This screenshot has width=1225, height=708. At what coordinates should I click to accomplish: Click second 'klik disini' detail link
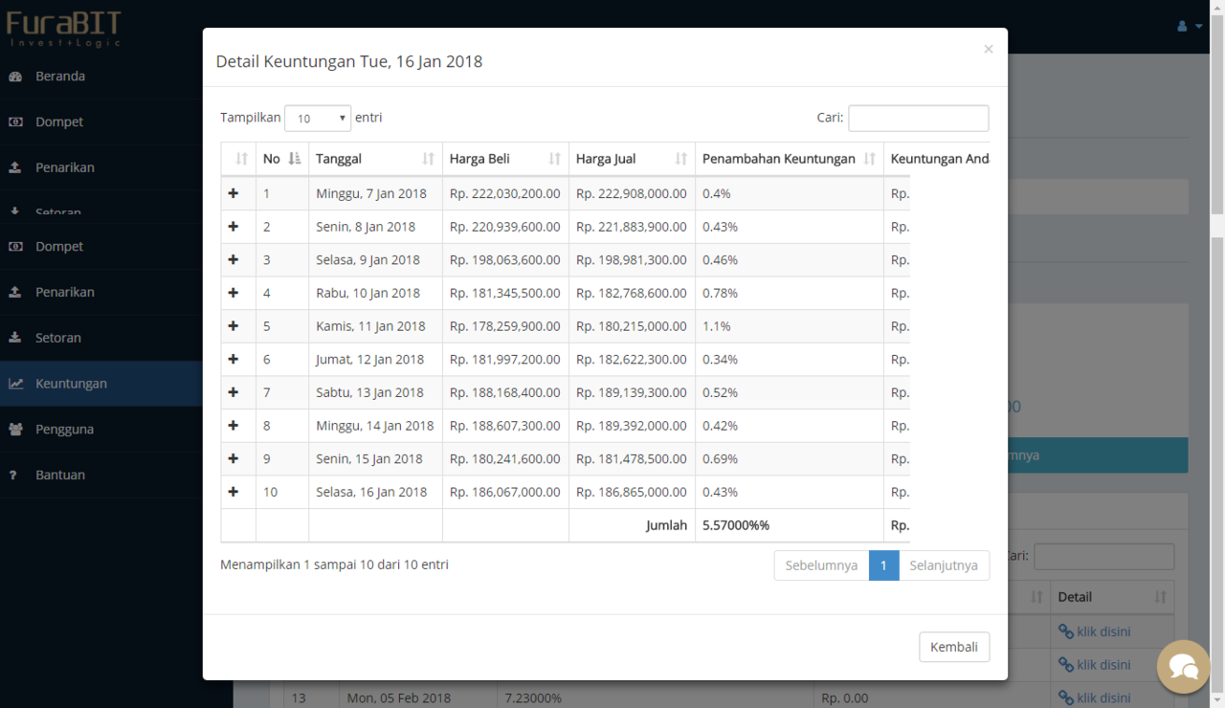1095,665
